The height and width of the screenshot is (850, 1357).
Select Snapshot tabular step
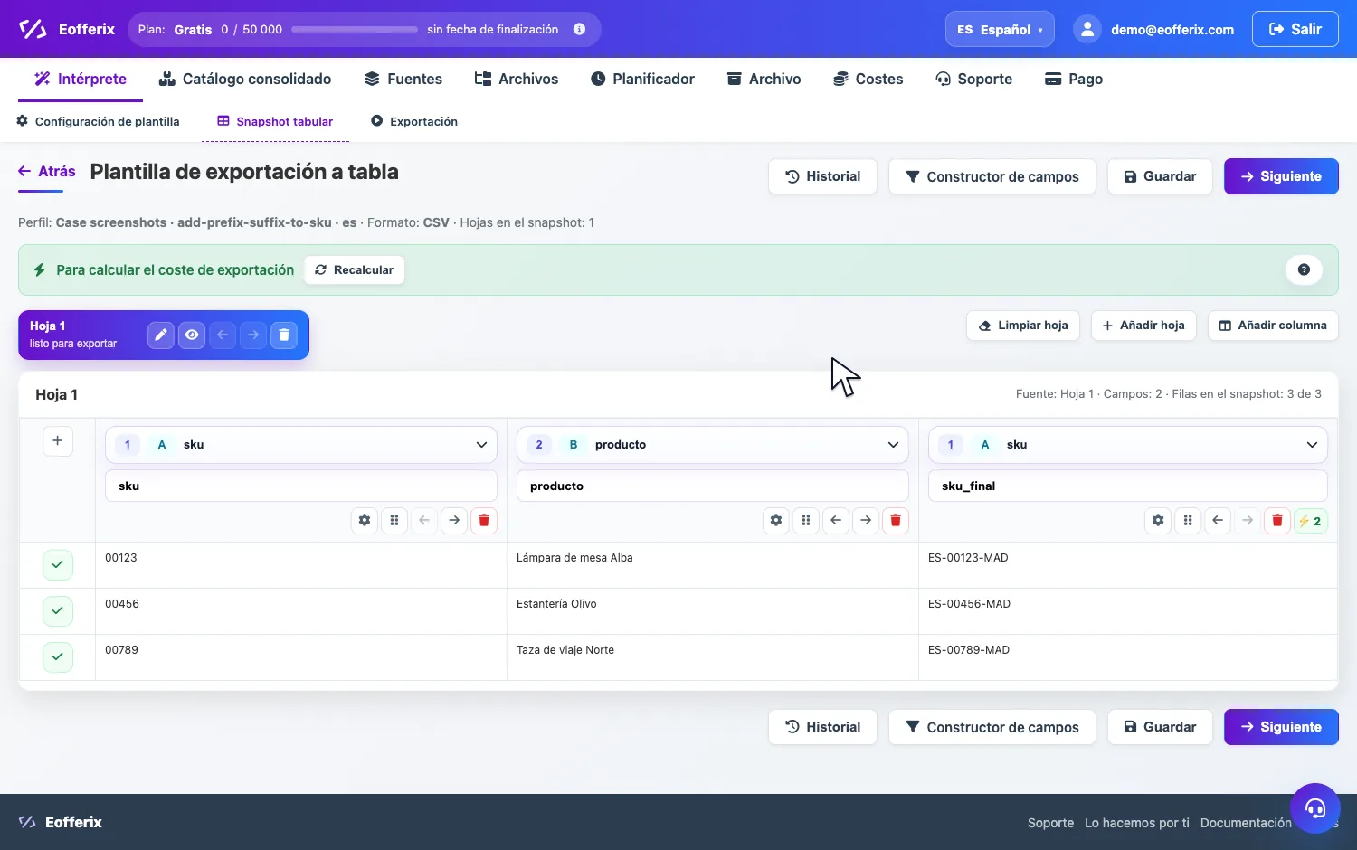click(275, 121)
